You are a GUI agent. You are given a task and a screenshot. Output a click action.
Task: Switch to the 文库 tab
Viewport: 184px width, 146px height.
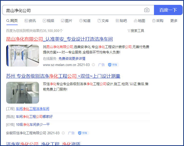[x=103, y=21]
